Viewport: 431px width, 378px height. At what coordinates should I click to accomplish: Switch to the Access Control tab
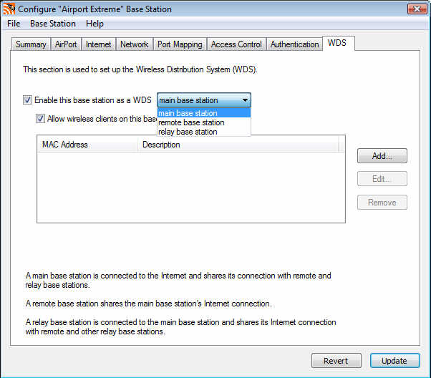(x=236, y=44)
